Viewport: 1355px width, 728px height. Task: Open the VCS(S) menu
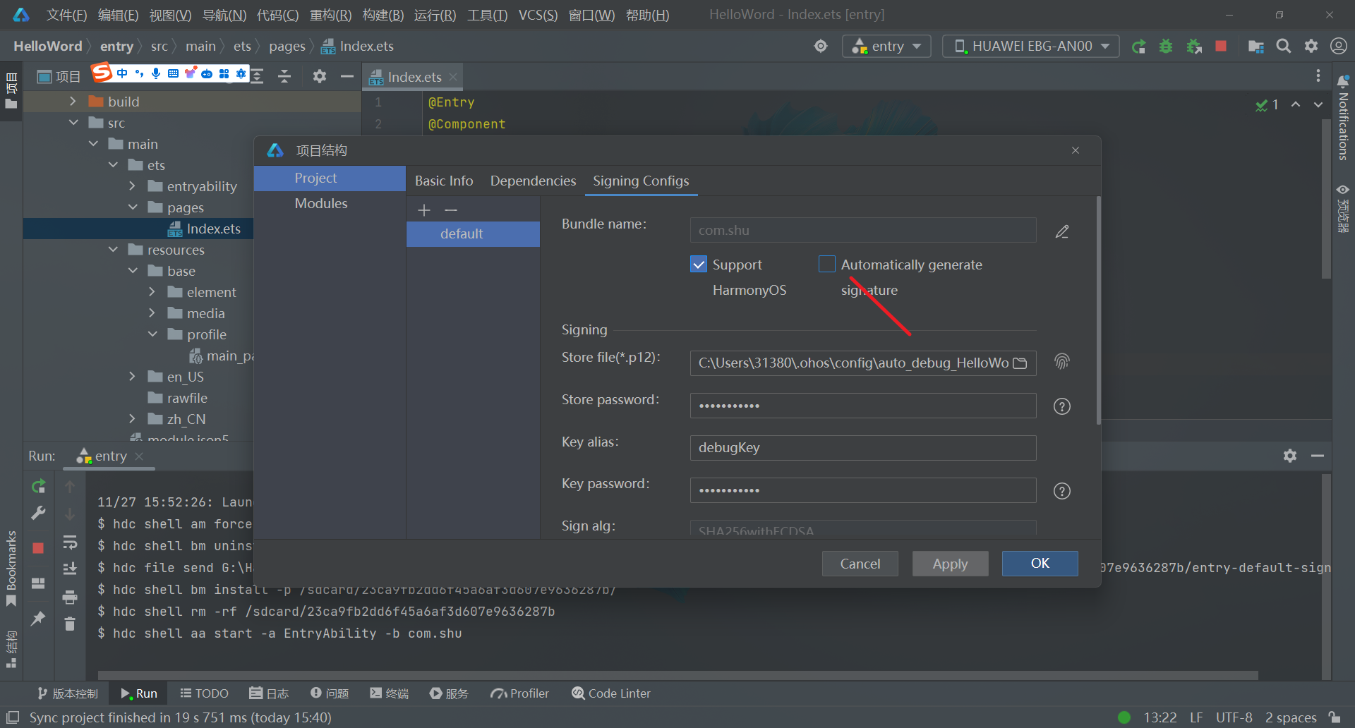(x=538, y=15)
